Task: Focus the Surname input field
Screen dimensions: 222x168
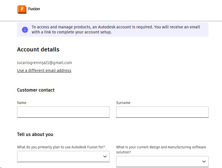Action: (162, 112)
